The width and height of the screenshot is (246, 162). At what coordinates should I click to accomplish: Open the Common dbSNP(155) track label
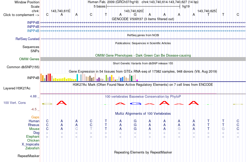(x=23, y=67)
